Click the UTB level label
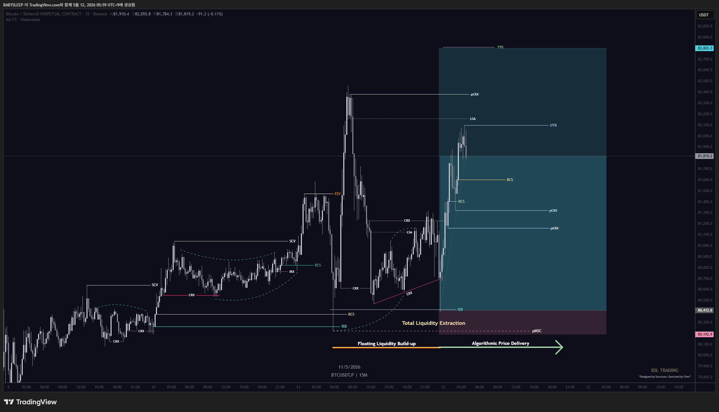The image size is (719, 412). [553, 125]
